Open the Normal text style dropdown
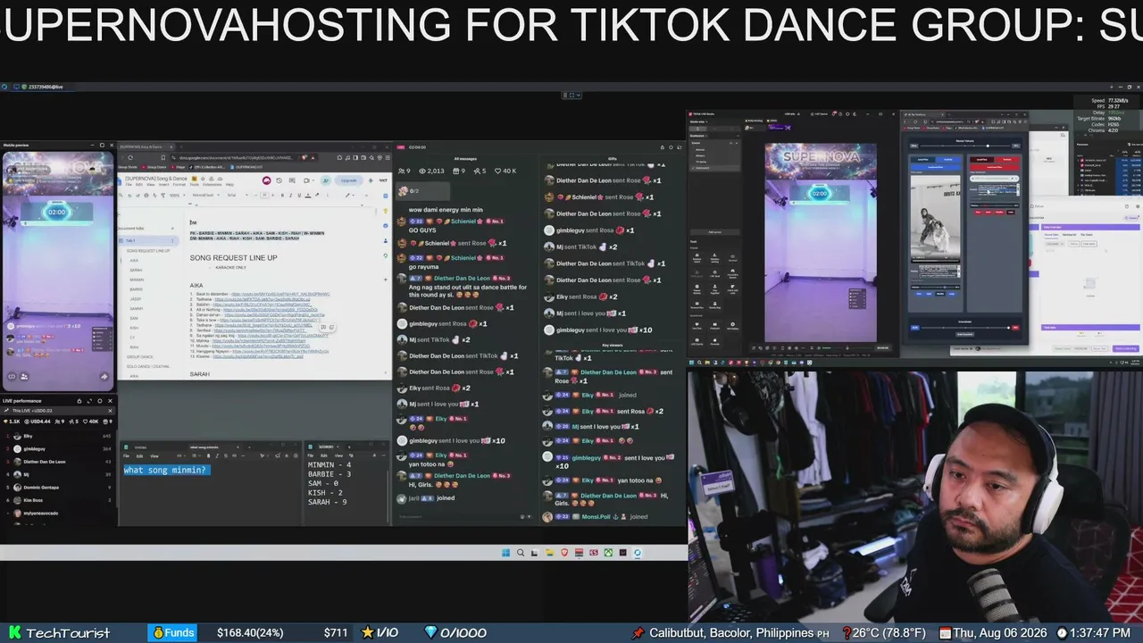 coord(205,195)
